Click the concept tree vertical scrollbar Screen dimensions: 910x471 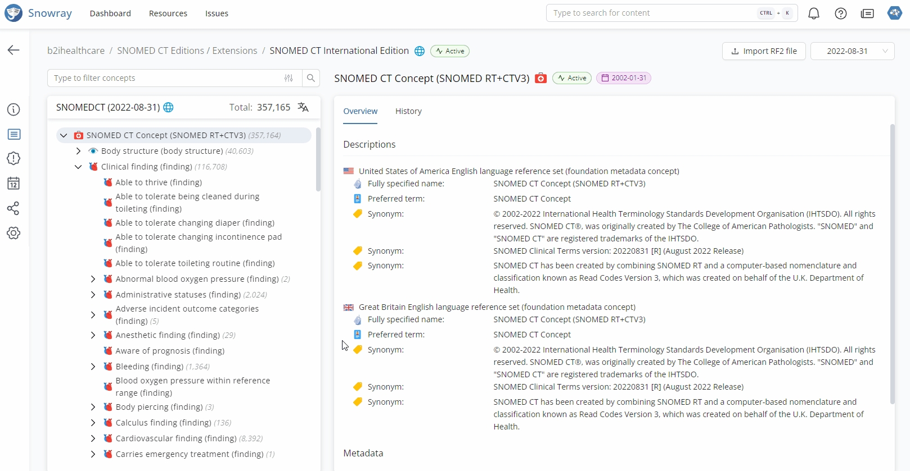pyautogui.click(x=318, y=160)
